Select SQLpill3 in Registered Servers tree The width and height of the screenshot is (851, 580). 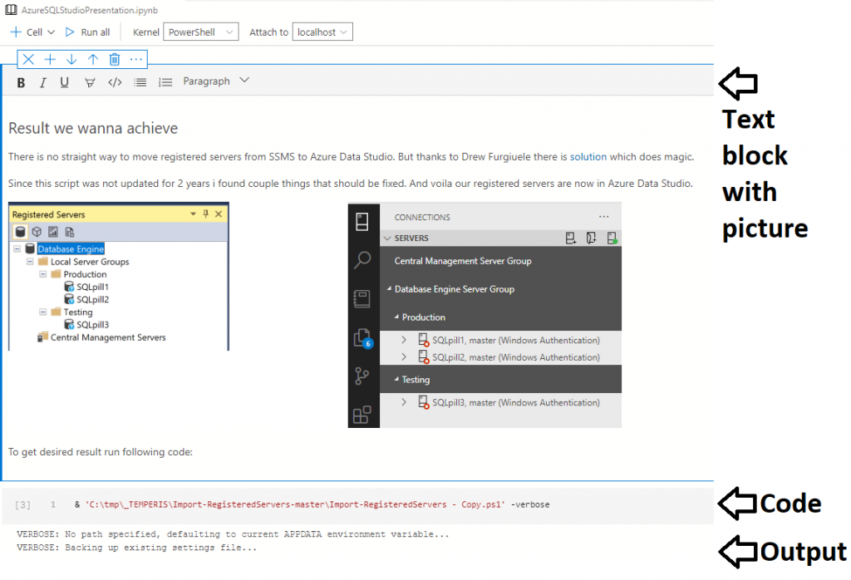[x=92, y=324]
